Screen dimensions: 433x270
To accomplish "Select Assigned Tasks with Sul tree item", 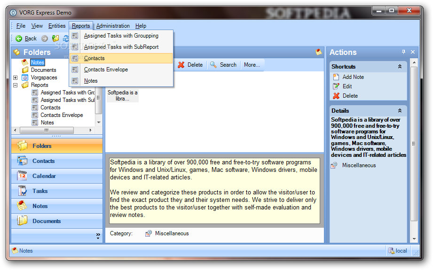I will pos(67,100).
